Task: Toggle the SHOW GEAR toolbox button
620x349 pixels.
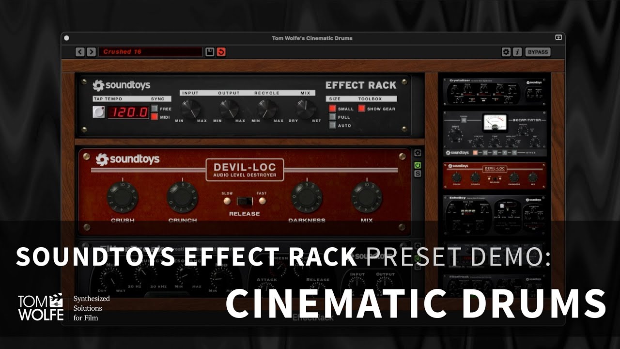Action: click(361, 109)
